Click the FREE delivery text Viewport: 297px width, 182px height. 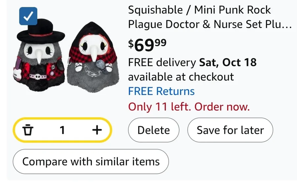click(162, 62)
